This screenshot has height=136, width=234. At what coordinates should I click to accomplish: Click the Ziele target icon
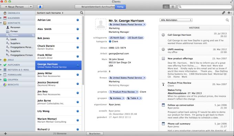point(5,60)
